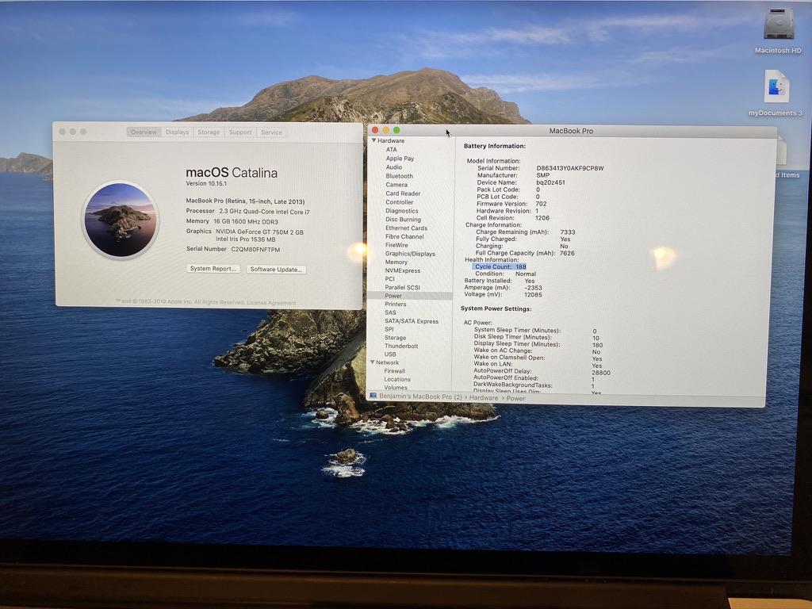This screenshot has width=812, height=609.
Task: Click the Device Name value bq20z451
Action: [x=550, y=182]
